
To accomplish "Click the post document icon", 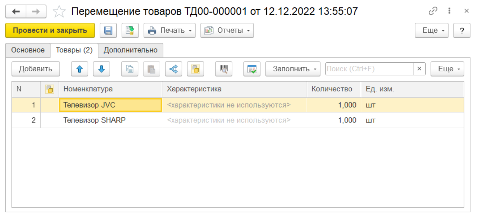I will click(x=130, y=30).
